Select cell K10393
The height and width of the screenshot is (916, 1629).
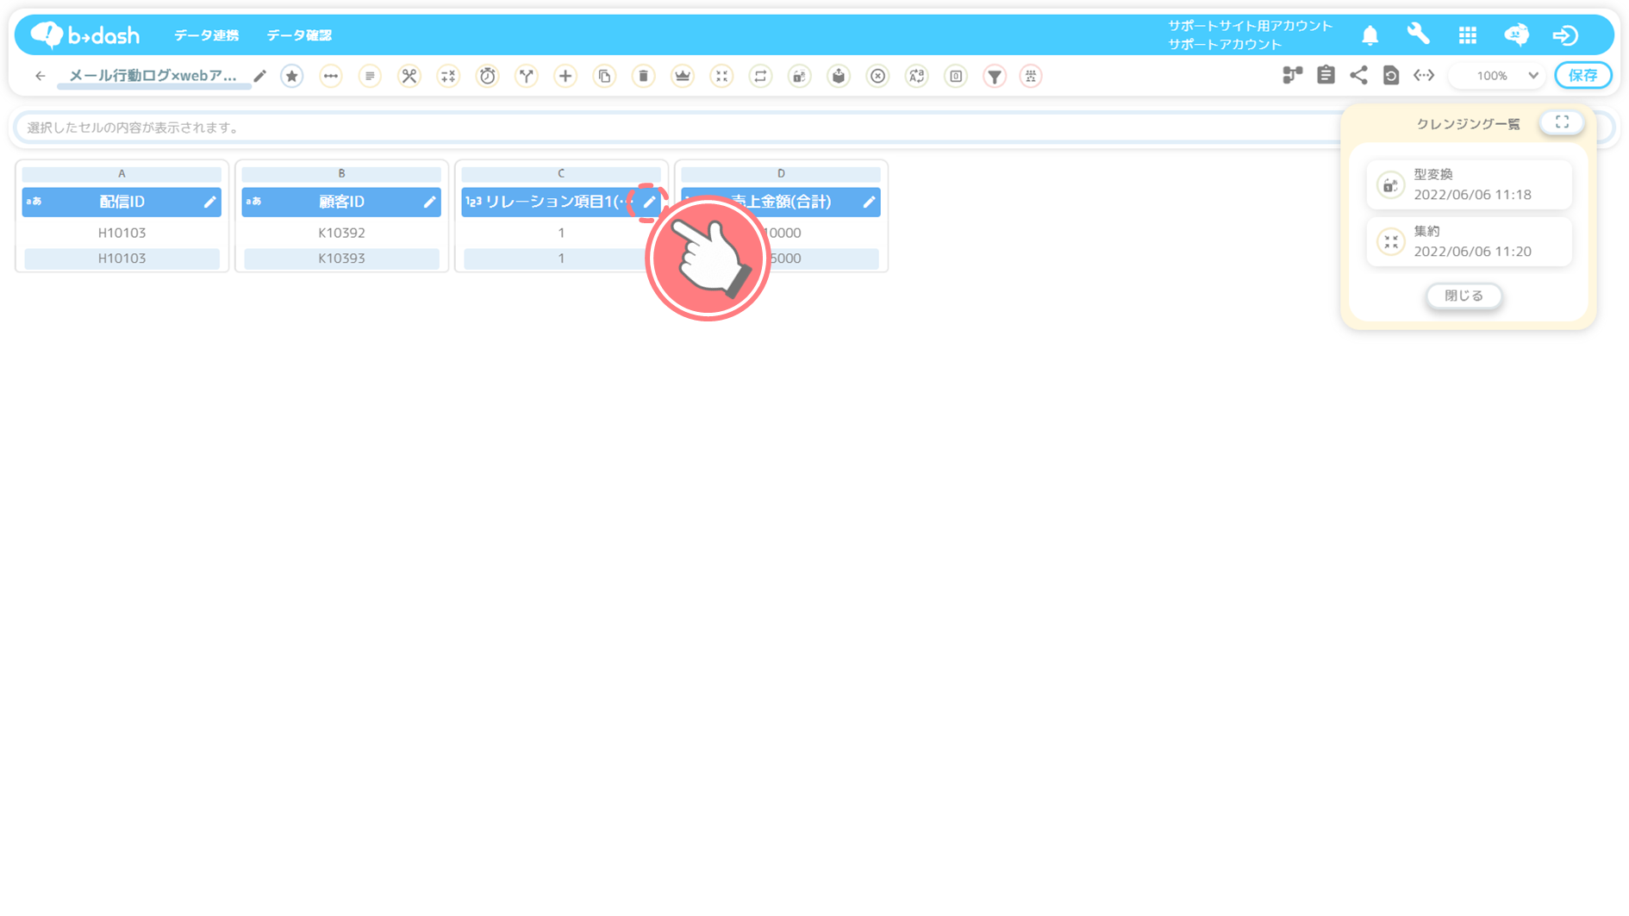[x=341, y=259]
